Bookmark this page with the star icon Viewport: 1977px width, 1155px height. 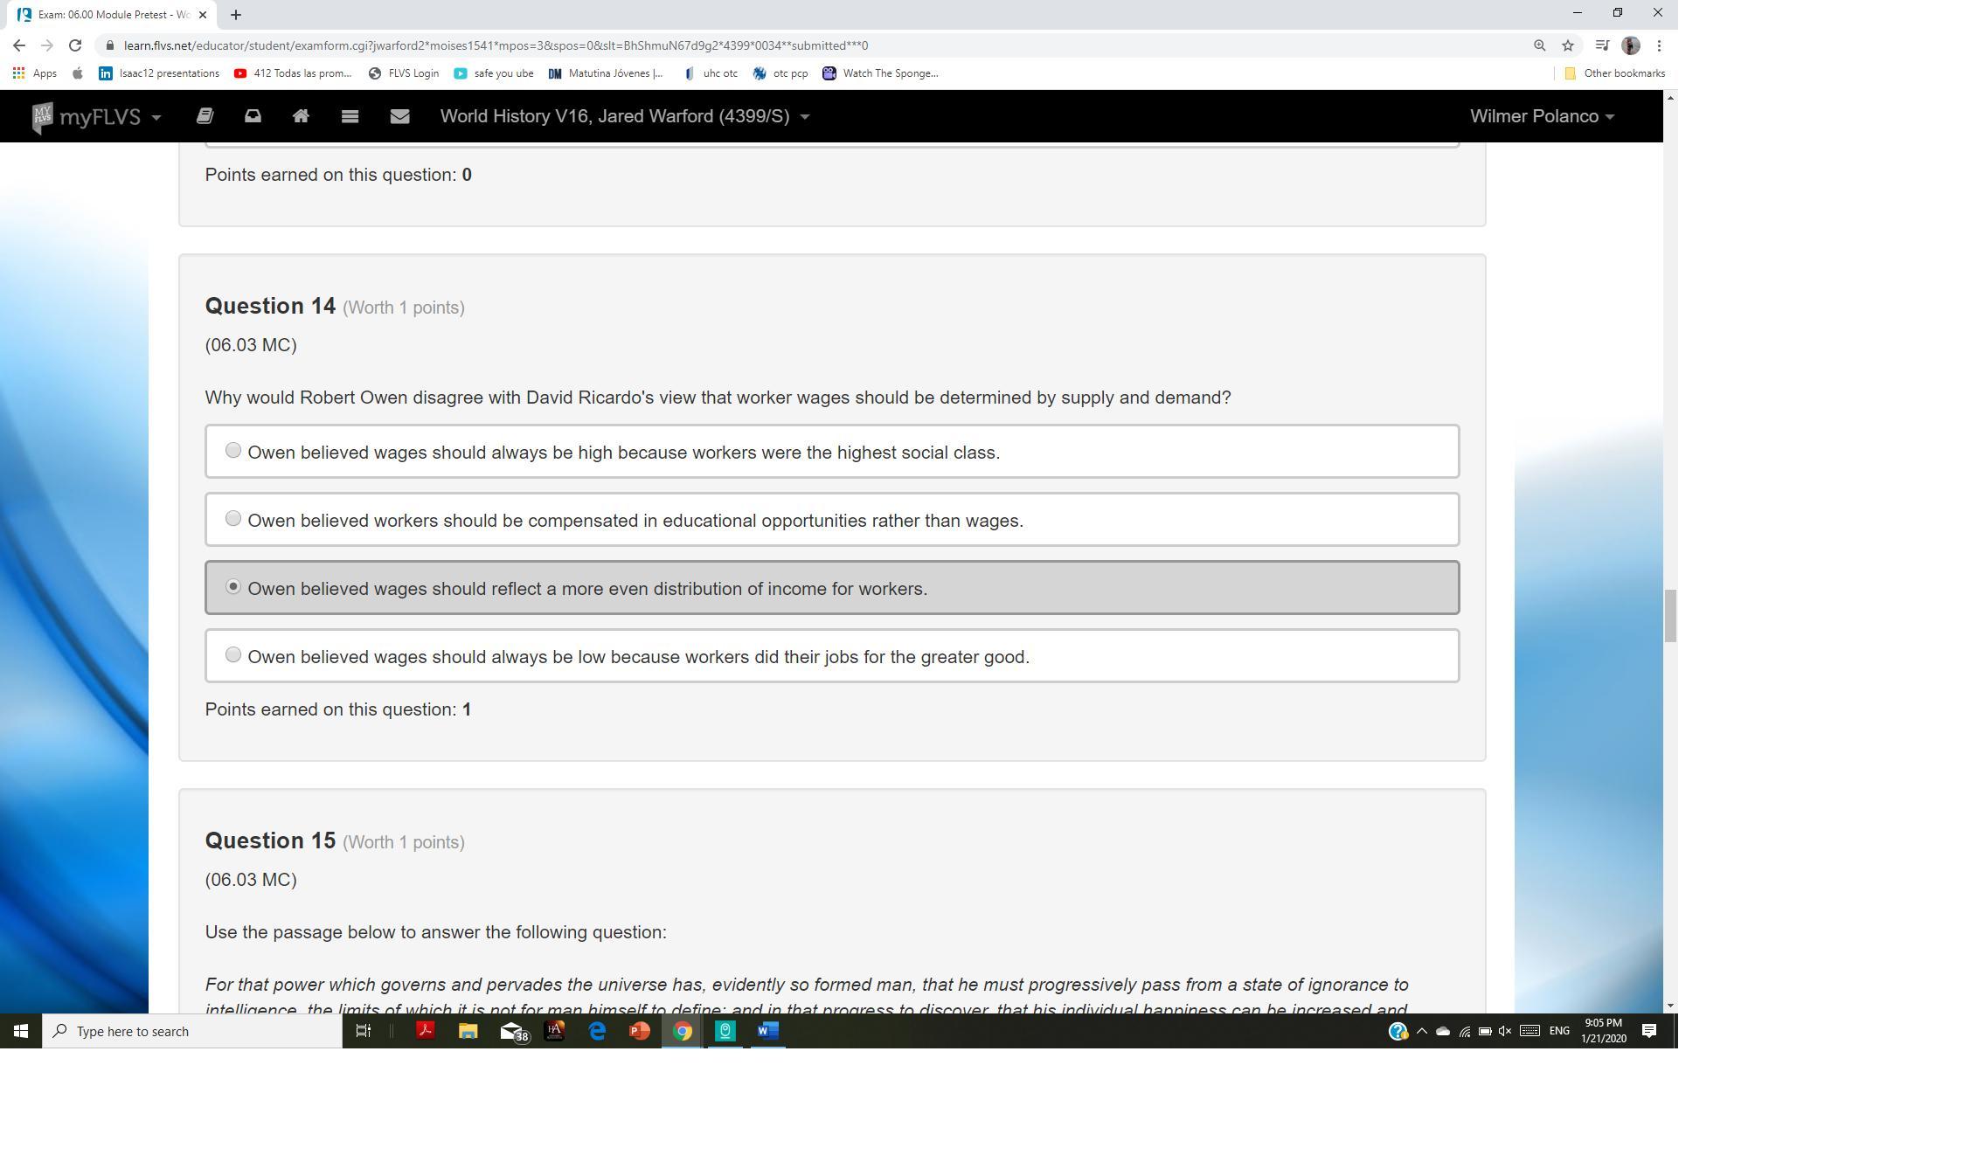pyautogui.click(x=1568, y=45)
